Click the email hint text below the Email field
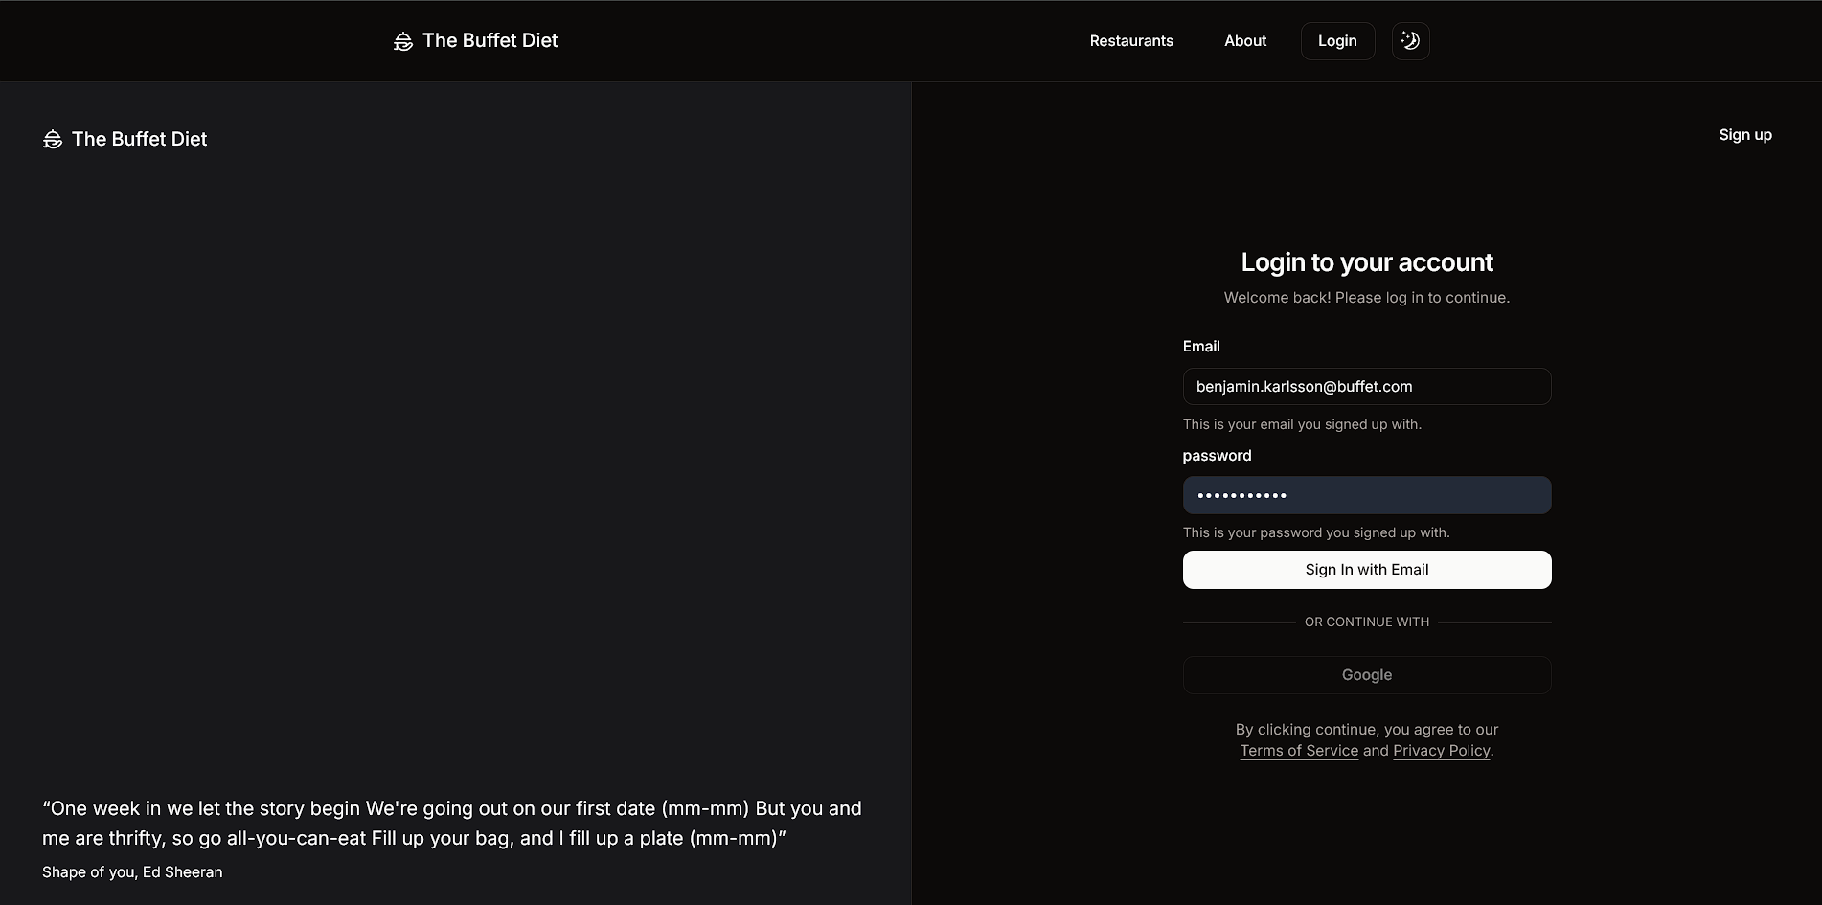 click(1302, 423)
